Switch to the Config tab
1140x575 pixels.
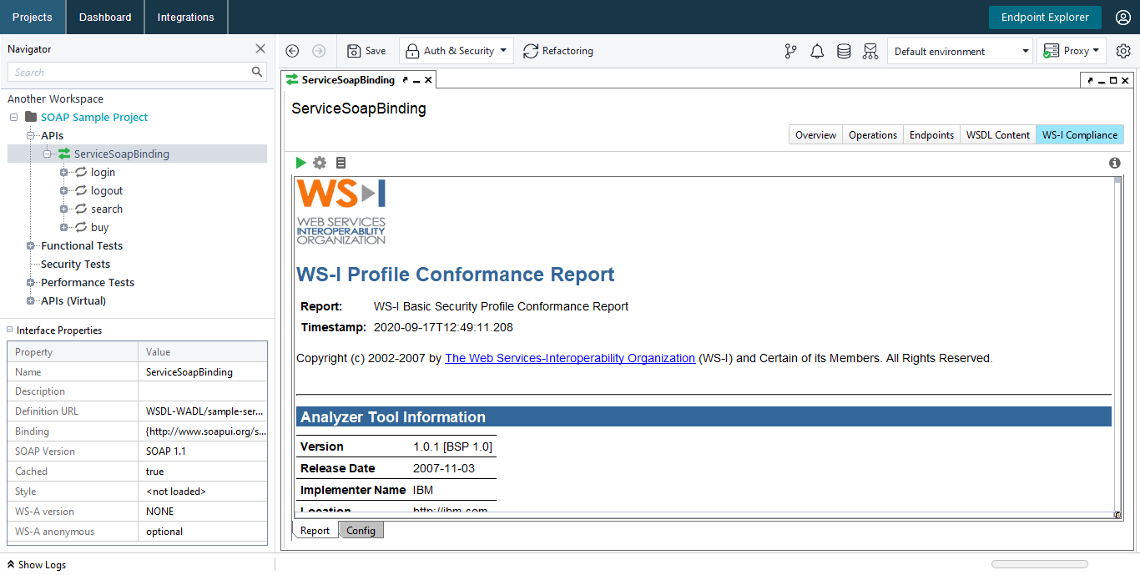[361, 531]
